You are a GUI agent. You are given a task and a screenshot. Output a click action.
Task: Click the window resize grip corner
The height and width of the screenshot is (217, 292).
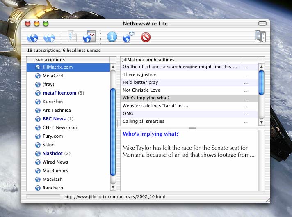(268, 200)
